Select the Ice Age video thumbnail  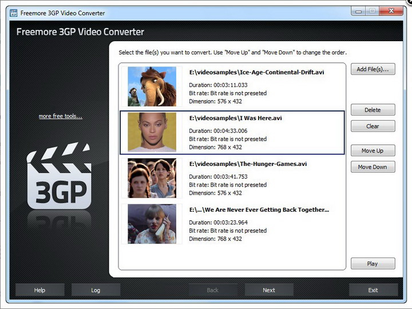coord(152,86)
